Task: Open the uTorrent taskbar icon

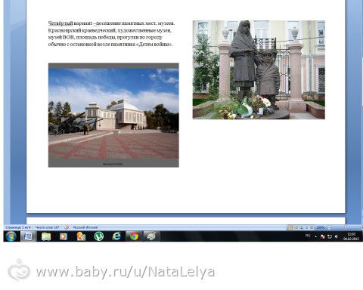Action: (99, 236)
